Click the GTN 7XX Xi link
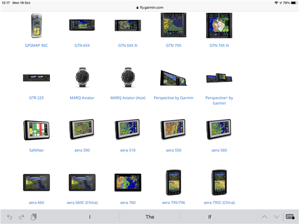Screen dimensions: 299x224 pyautogui.click(x=219, y=45)
